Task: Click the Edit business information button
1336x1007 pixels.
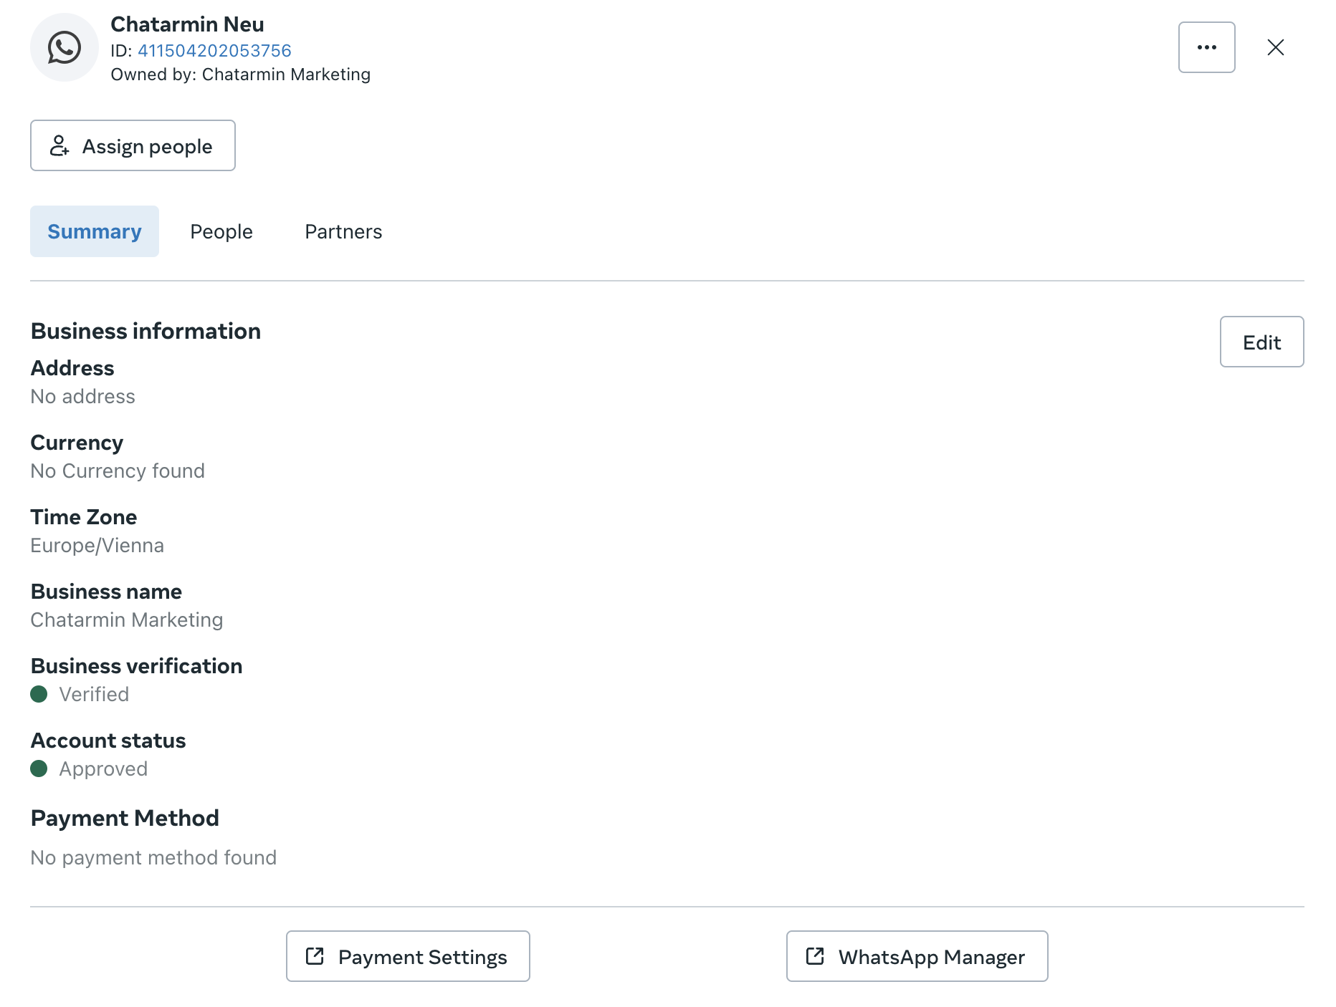Action: point(1261,342)
